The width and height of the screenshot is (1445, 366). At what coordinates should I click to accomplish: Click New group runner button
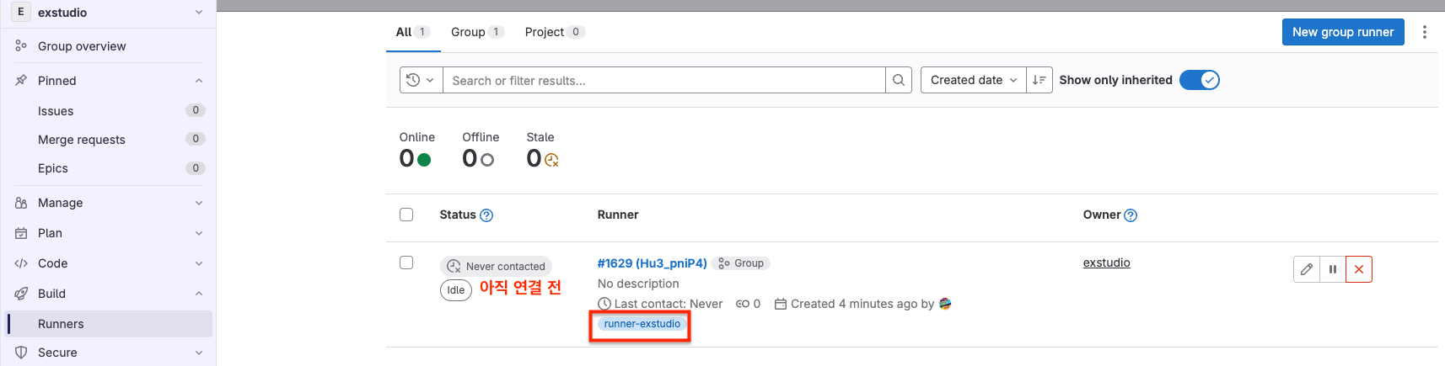[x=1343, y=32]
